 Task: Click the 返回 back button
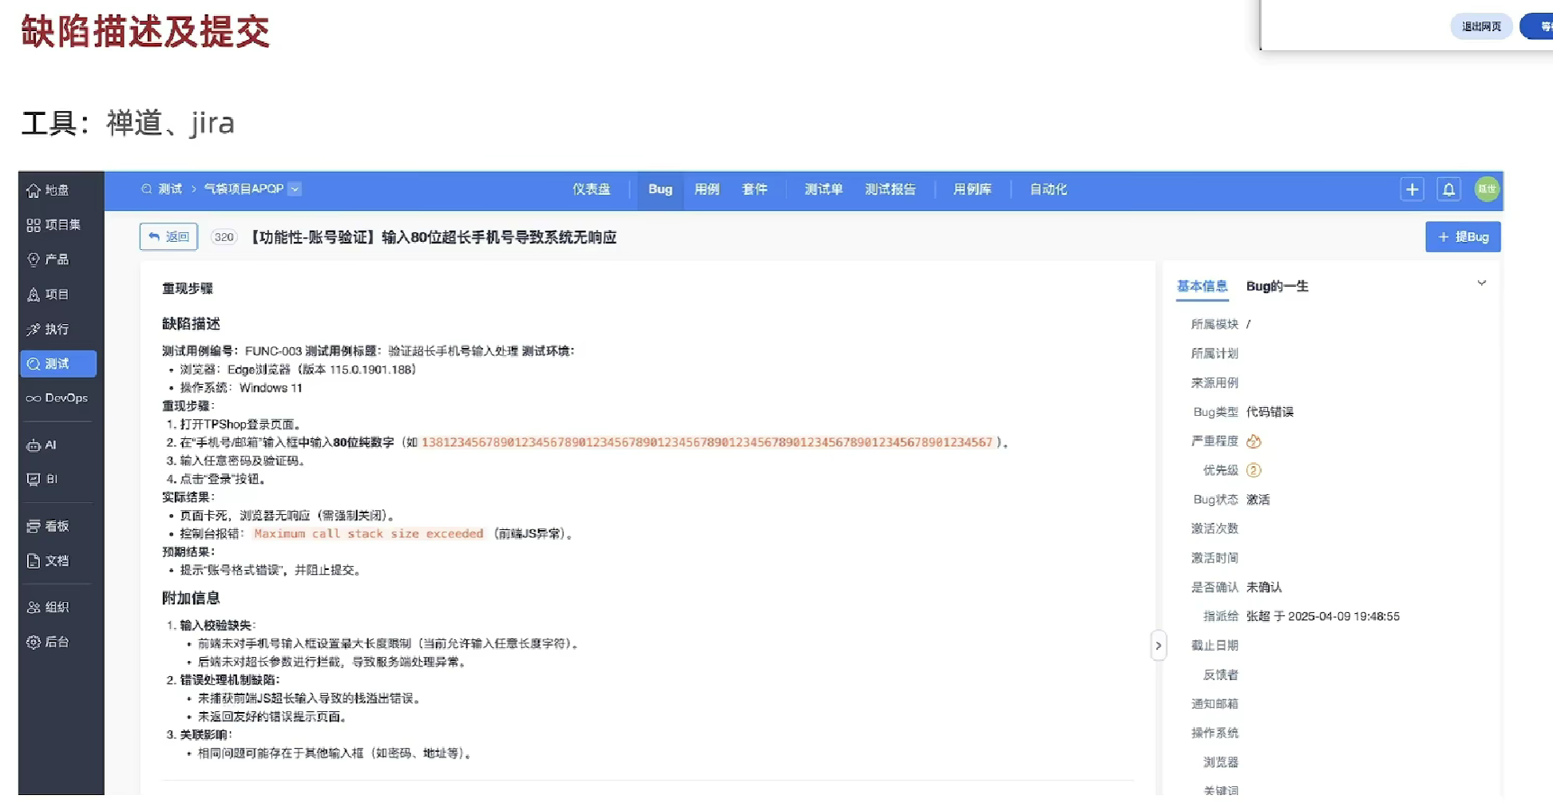[x=168, y=237]
